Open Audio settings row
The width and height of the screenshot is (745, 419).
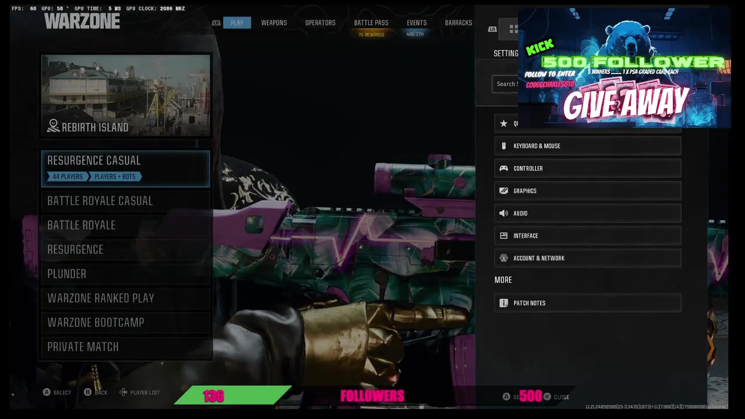point(588,213)
